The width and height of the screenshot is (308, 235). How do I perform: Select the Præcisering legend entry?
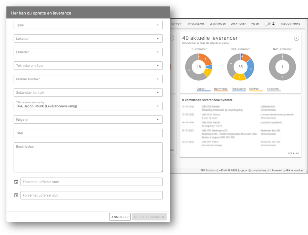point(239,89)
